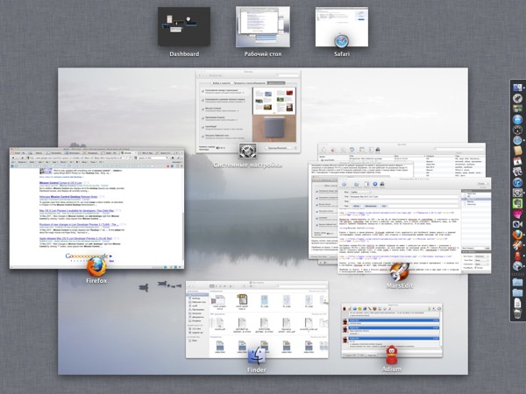Open iCal calendar icon in Dock

point(517,161)
